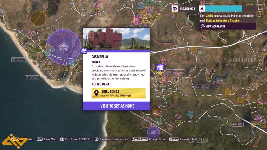The image size is (267, 150).
Task: Click the Skill Songs active perk banner
Action: (119, 93)
